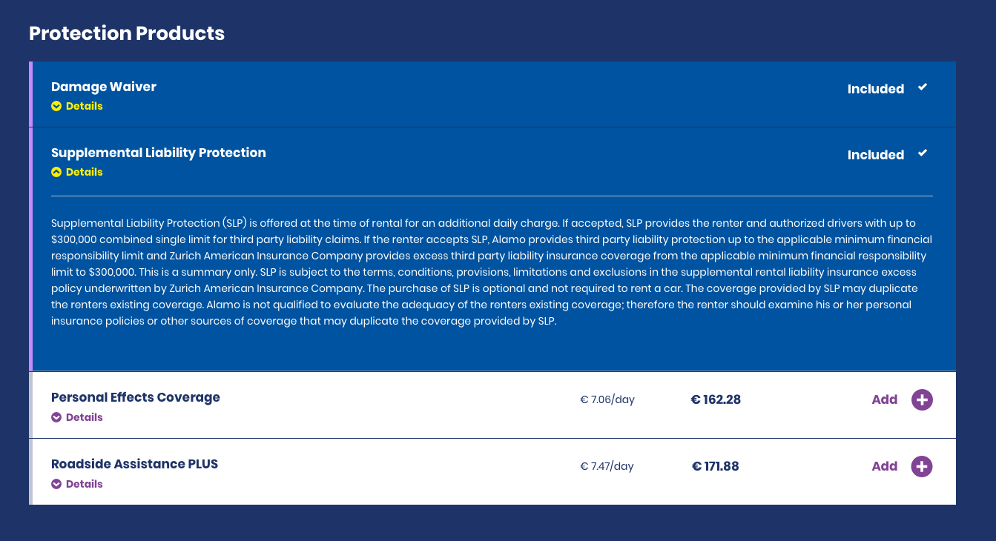Click Add text for Roadside Assistance PLUS

pos(884,466)
